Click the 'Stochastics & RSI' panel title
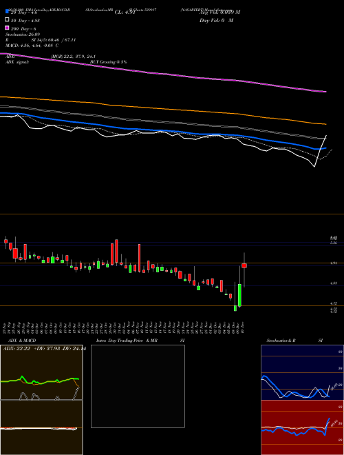The image size is (344, 455). tap(294, 341)
